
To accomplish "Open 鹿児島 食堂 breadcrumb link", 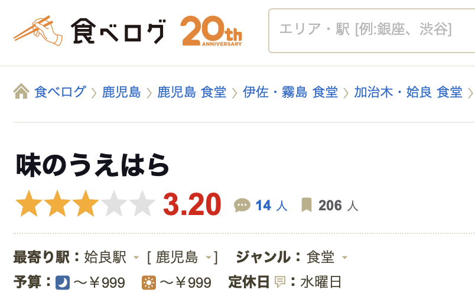I will click(x=192, y=92).
